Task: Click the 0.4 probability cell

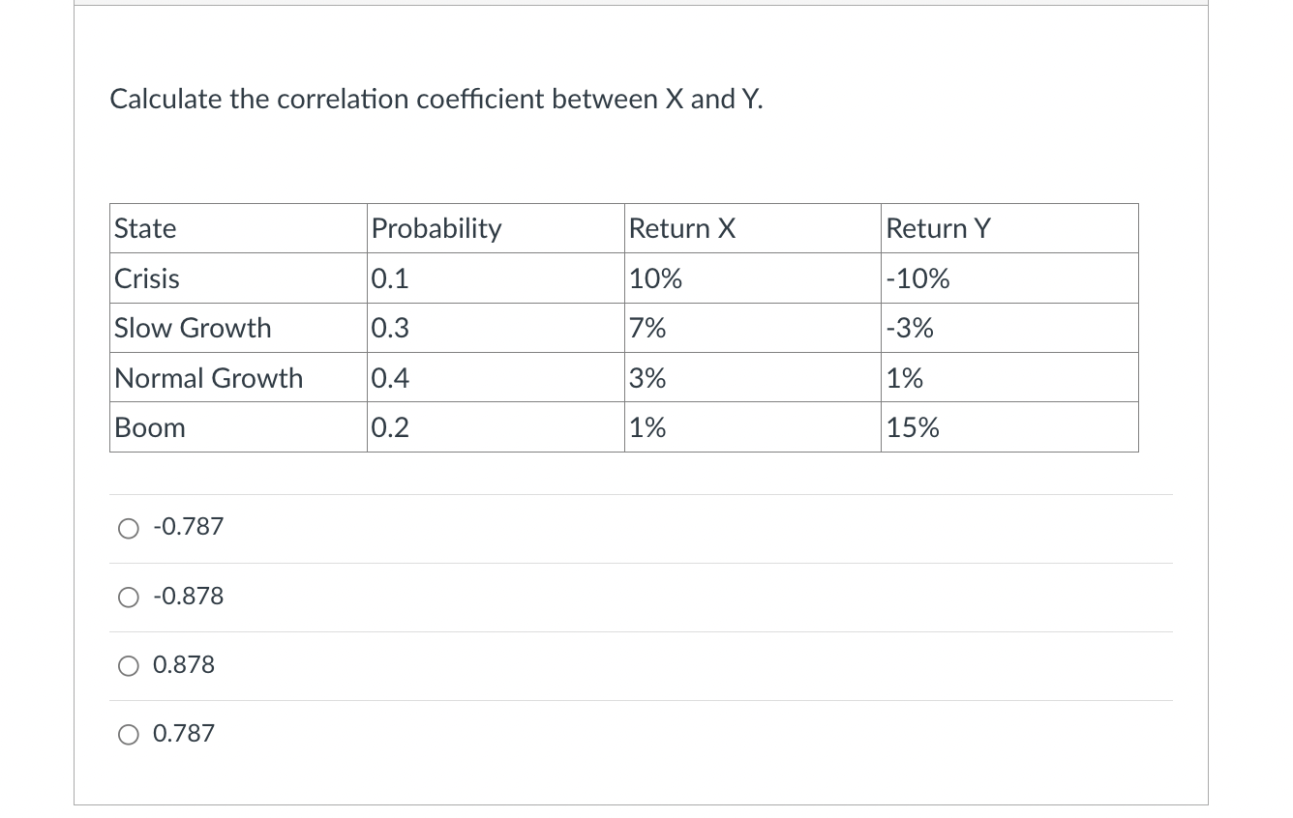Action: [496, 378]
